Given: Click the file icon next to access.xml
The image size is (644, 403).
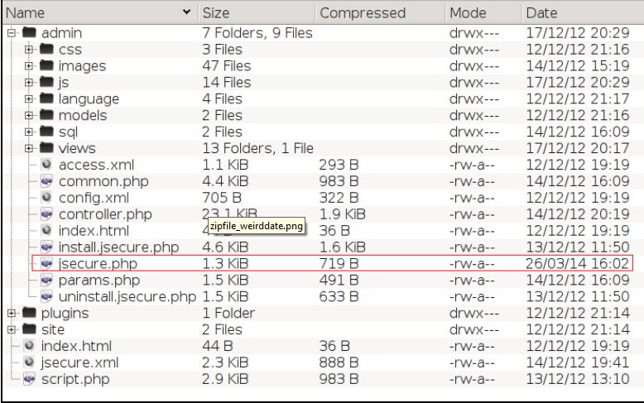Looking at the screenshot, I should click(x=46, y=165).
